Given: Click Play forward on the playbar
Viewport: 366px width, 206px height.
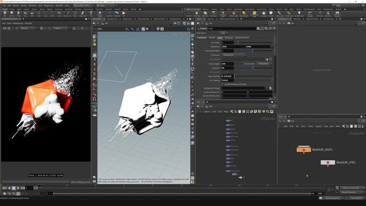Looking at the screenshot, I should (18, 188).
